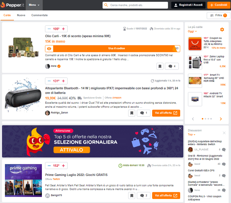Switch to the Commentate tab
This screenshot has width=231, height=203.
pyautogui.click(x=39, y=15)
